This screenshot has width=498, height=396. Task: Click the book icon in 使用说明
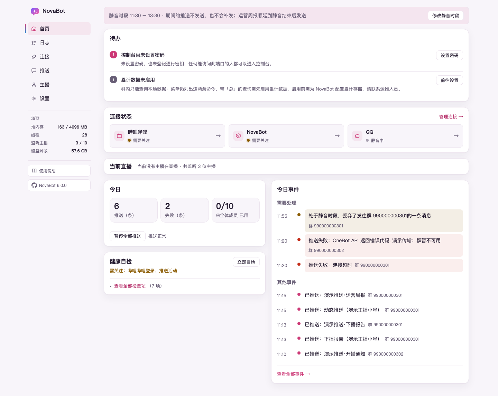pos(34,171)
